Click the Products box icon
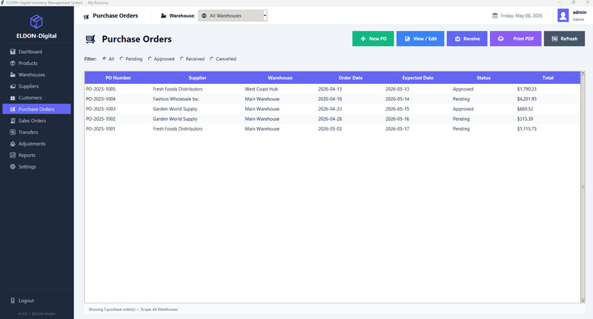 [13, 63]
